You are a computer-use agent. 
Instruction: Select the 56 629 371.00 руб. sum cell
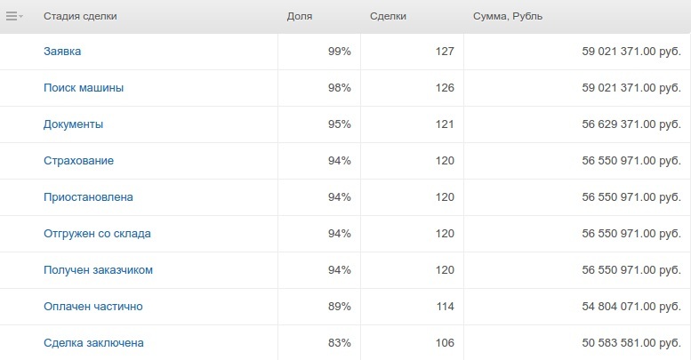coord(577,124)
